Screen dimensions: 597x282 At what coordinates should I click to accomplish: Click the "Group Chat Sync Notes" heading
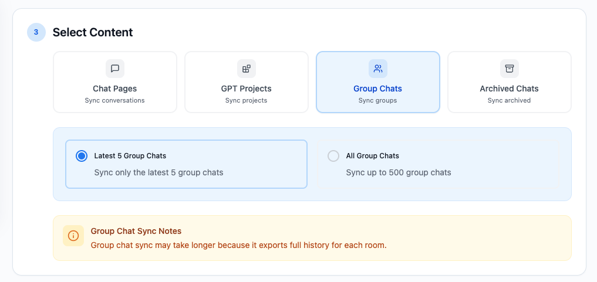[136, 231]
